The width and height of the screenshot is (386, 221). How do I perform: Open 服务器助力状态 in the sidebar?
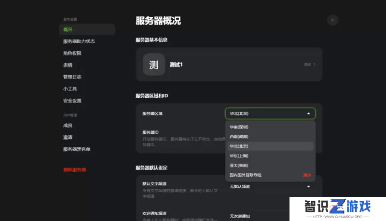coord(79,41)
